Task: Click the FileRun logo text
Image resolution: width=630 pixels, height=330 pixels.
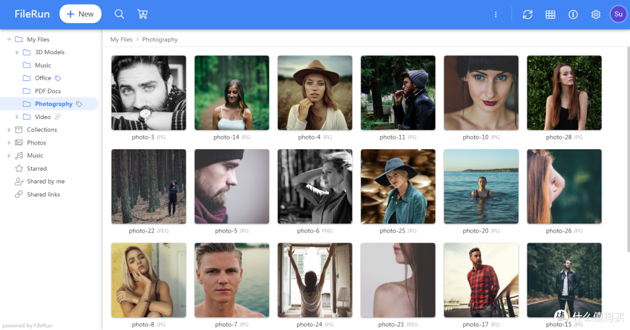Action: 32,14
